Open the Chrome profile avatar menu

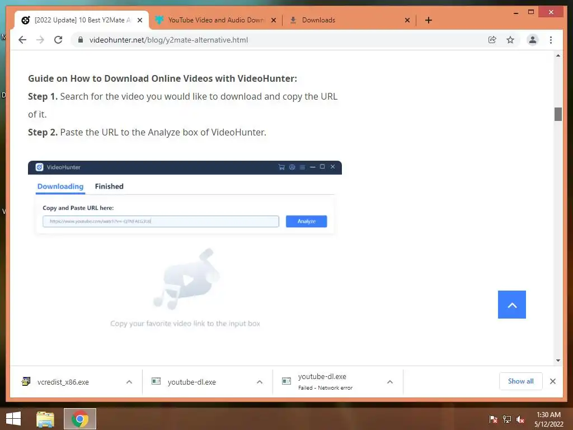533,40
